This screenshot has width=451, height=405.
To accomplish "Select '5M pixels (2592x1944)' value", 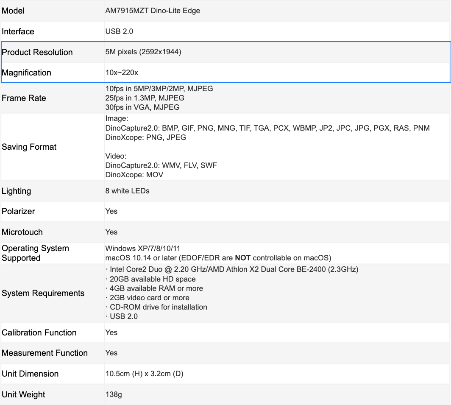I will (143, 52).
